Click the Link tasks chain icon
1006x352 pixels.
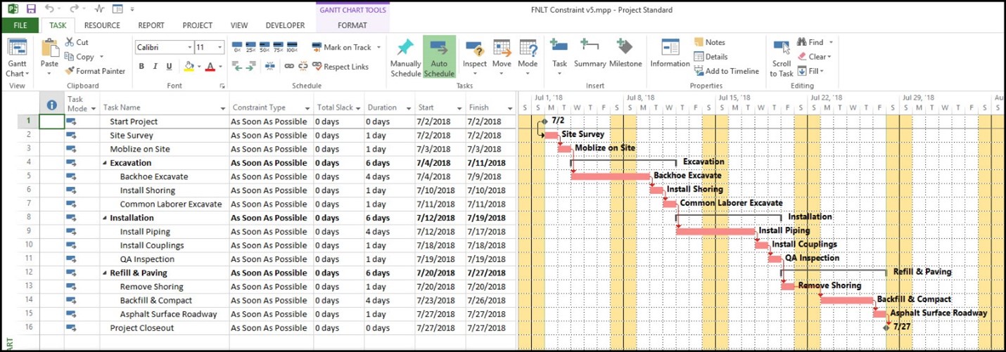(288, 66)
